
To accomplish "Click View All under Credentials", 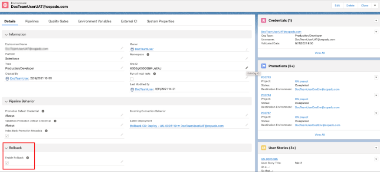I will click(x=320, y=53).
